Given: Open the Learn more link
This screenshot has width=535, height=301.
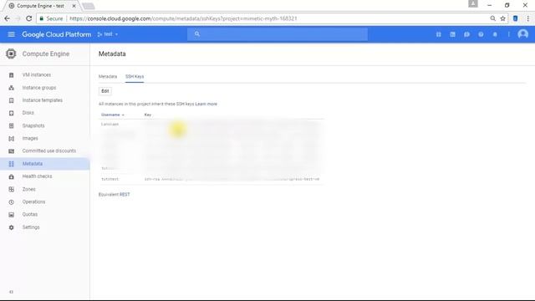Looking at the screenshot, I should tap(206, 104).
